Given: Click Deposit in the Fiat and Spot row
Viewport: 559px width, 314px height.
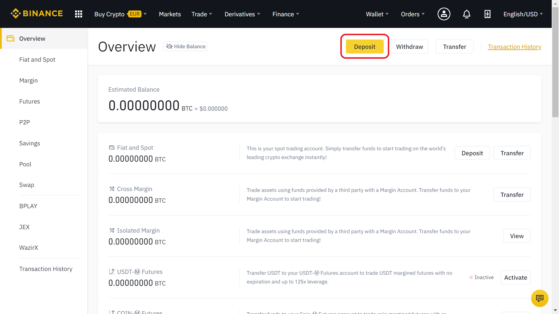Looking at the screenshot, I should pyautogui.click(x=472, y=153).
